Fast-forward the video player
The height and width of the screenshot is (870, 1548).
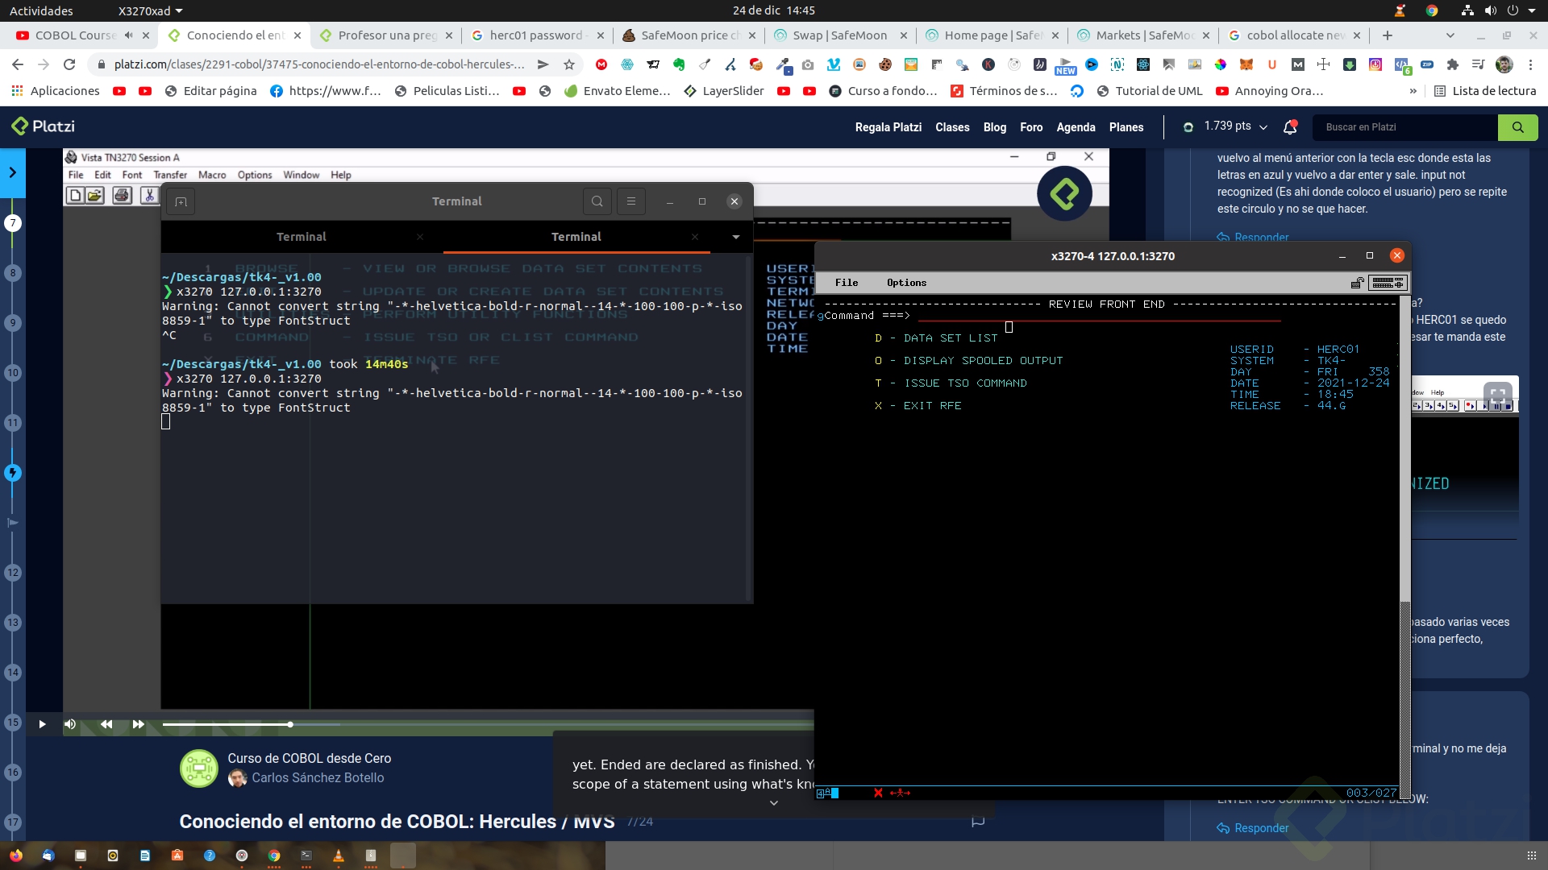(x=138, y=724)
